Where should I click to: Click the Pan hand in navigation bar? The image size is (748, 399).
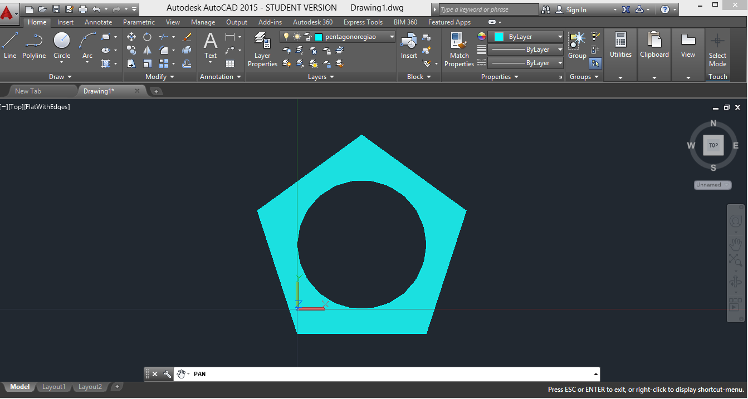(735, 244)
